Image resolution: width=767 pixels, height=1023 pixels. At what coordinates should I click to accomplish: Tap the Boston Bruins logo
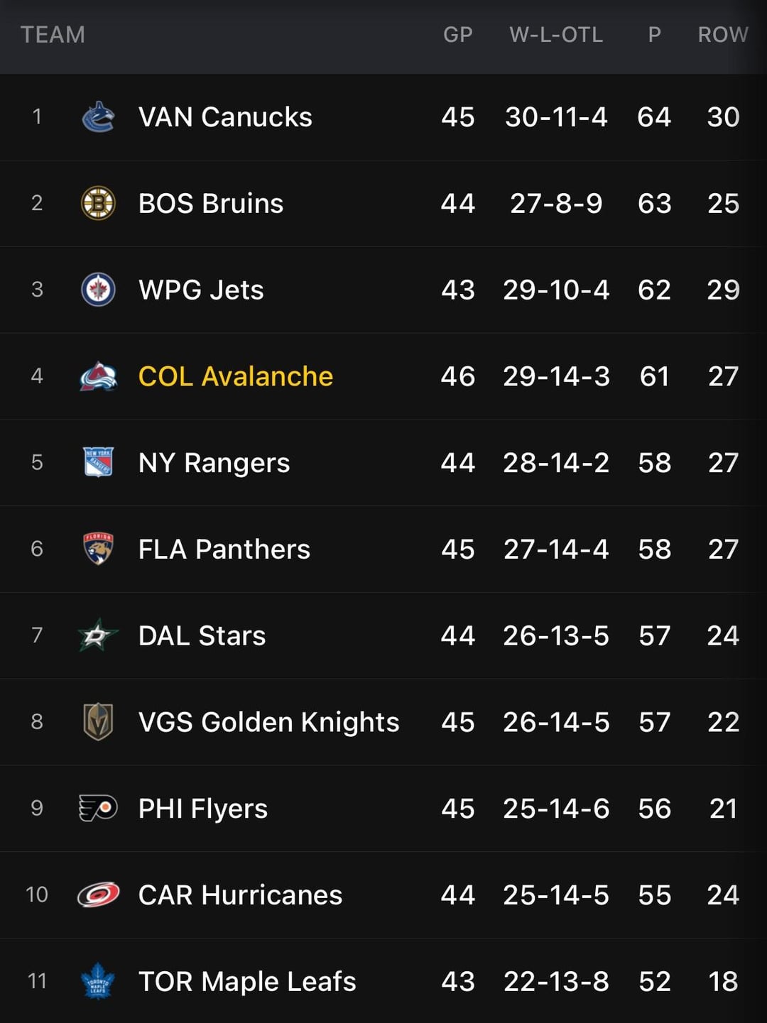[x=98, y=204]
